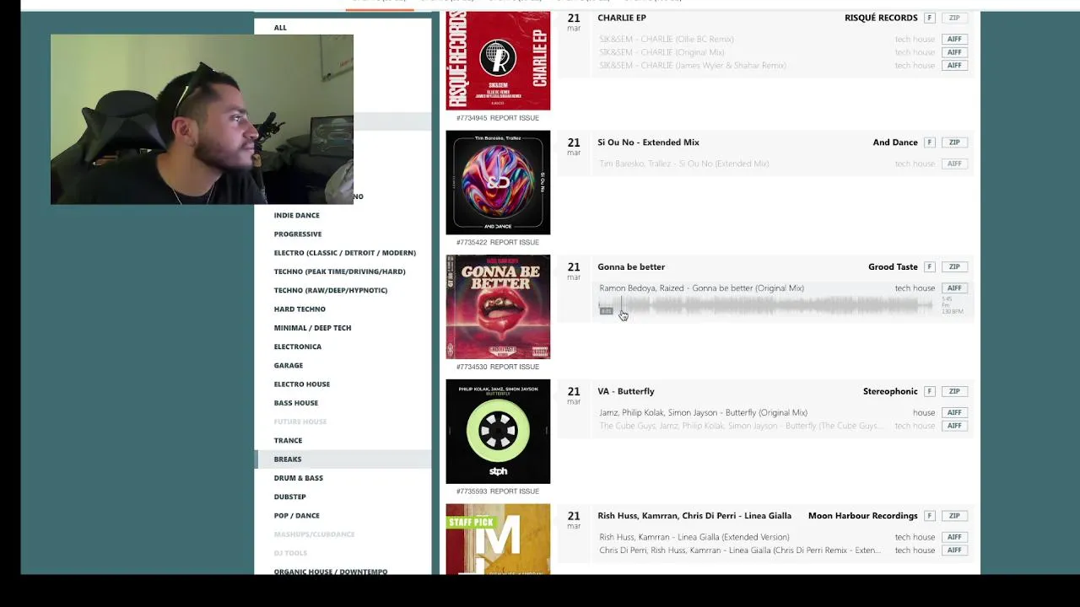Download AIFF of CHARLIE James Wyler & Shahar Remix
1080x607 pixels.
[954, 65]
